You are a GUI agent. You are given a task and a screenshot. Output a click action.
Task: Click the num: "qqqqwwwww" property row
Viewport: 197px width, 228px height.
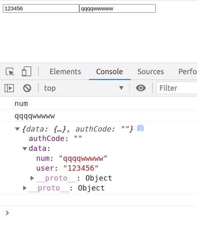point(71,158)
